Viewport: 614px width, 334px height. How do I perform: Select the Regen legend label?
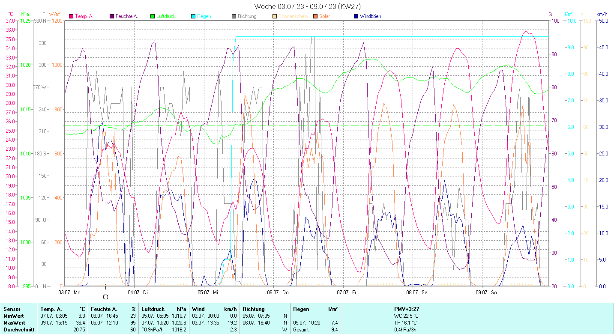pos(204,16)
